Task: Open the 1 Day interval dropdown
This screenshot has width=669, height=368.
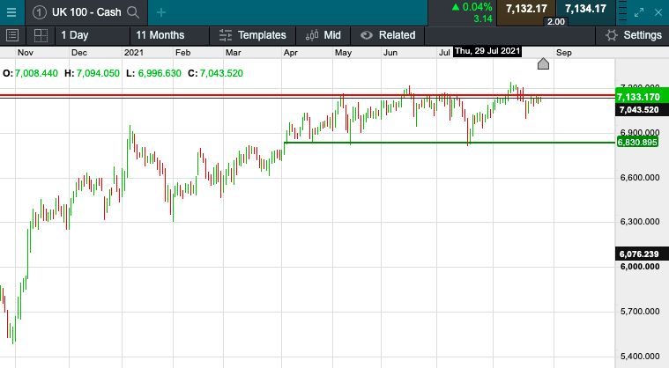Action: tap(93, 35)
